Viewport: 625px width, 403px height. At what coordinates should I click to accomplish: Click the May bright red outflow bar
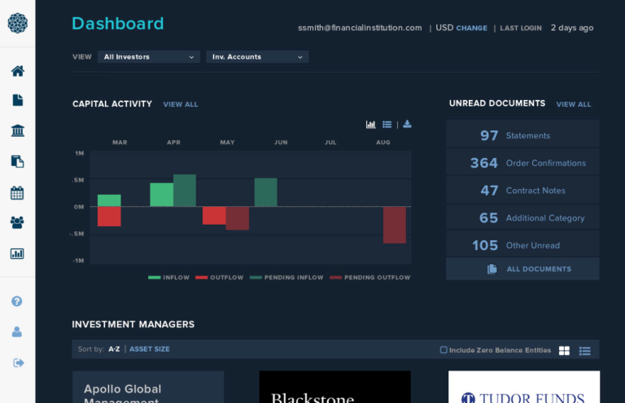[214, 216]
